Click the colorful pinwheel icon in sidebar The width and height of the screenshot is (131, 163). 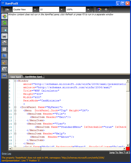pyautogui.click(x=4, y=16)
